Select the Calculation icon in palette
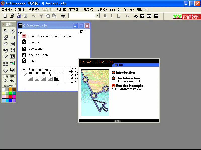This screenshot has width=201, height=150. 12,38
